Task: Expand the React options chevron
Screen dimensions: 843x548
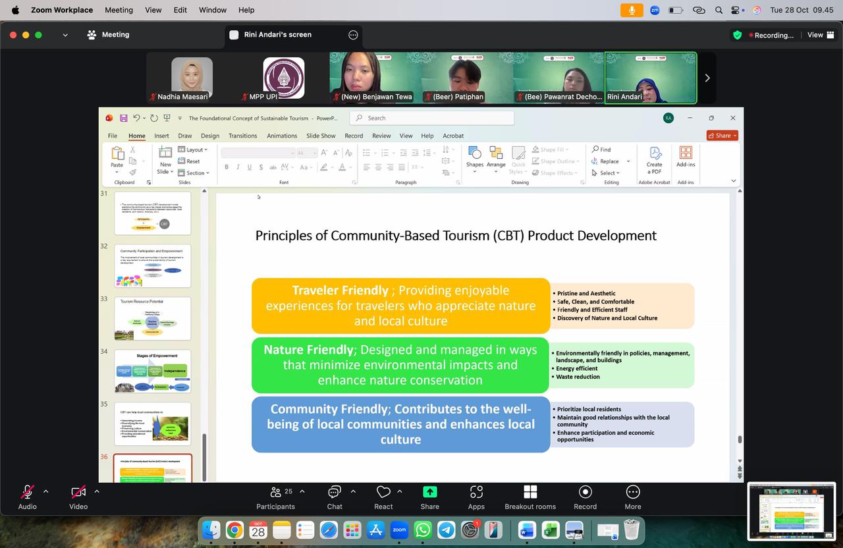Action: [400, 491]
